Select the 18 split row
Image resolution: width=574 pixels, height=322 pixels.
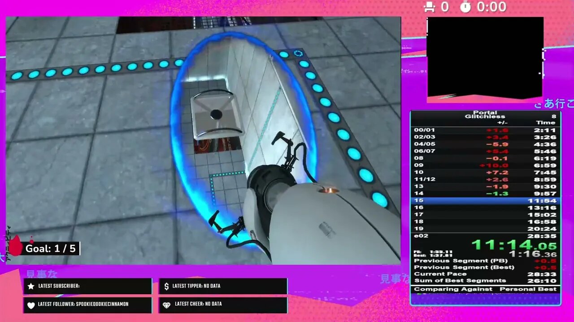[485, 222]
